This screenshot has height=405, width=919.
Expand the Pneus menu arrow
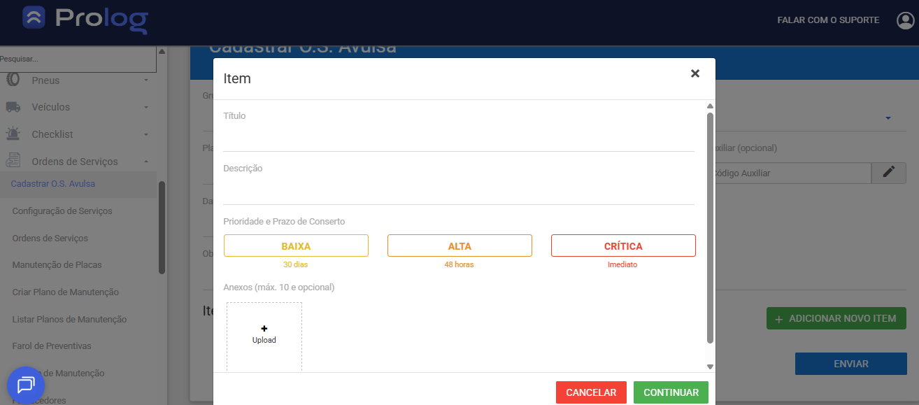coord(146,80)
